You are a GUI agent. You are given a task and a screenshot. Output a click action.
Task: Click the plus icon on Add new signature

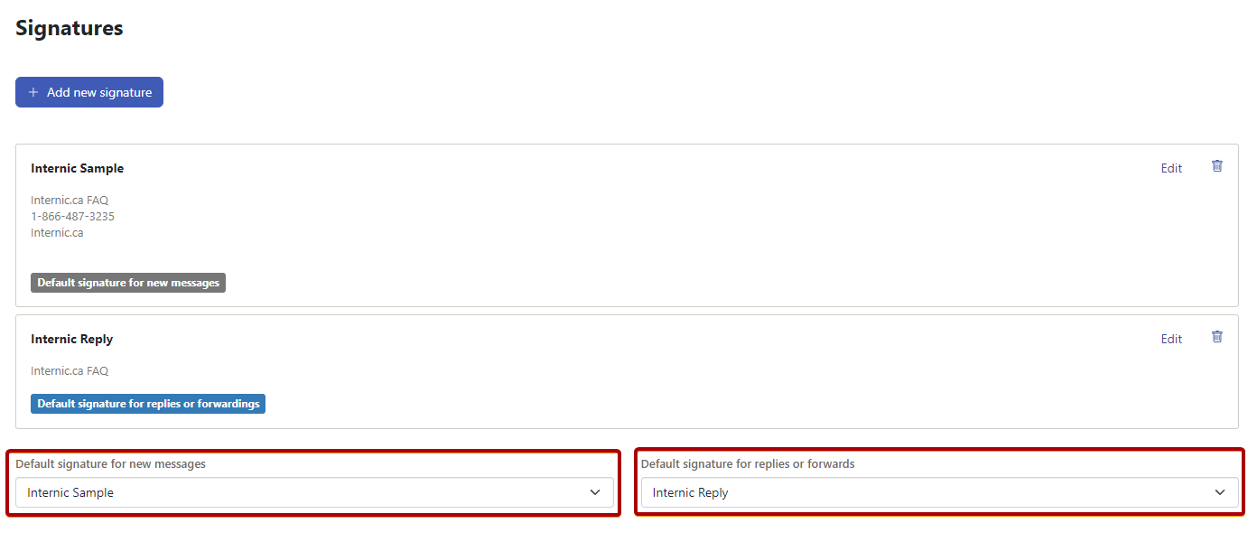tap(33, 92)
